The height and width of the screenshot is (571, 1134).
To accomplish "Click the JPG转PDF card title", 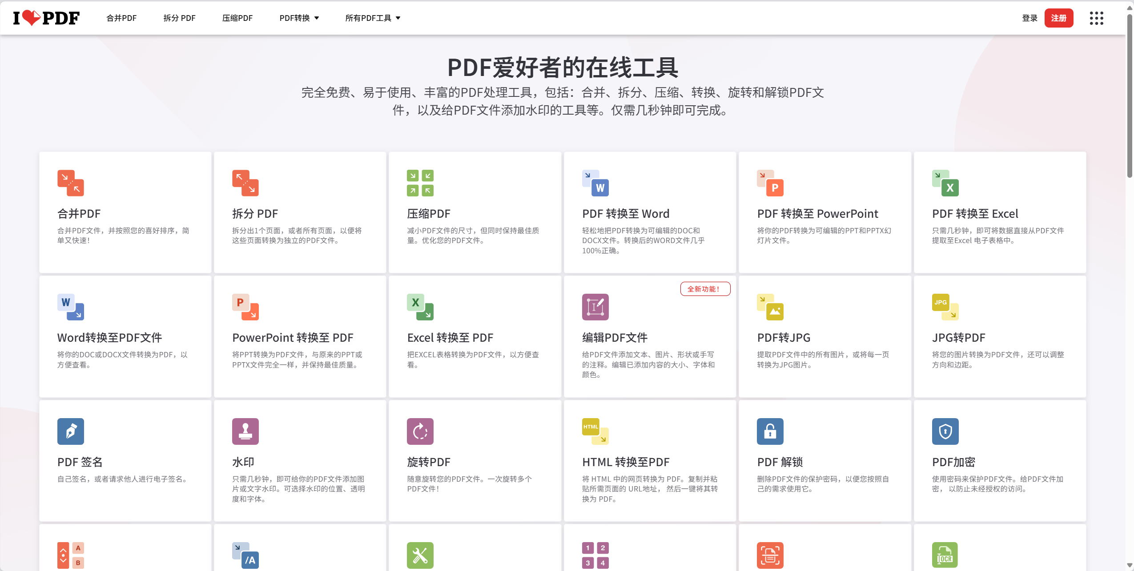I will [959, 338].
